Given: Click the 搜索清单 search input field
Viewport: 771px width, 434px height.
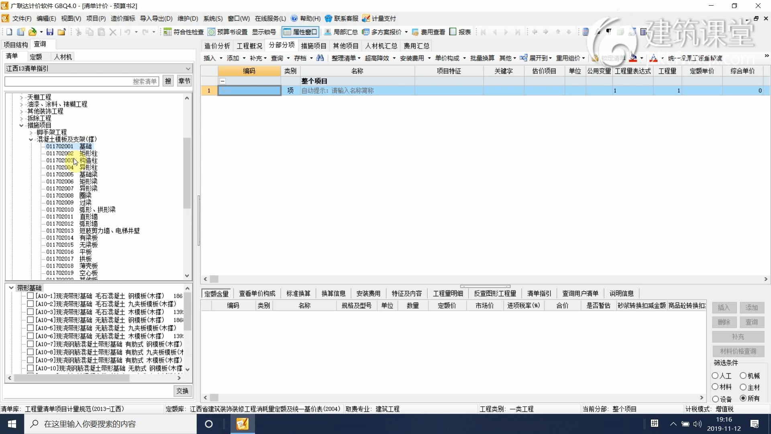Looking at the screenshot, I should 80,81.
